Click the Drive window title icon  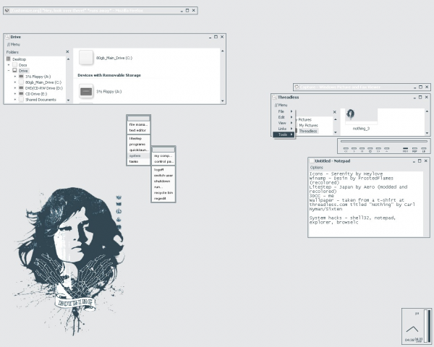click(7, 37)
